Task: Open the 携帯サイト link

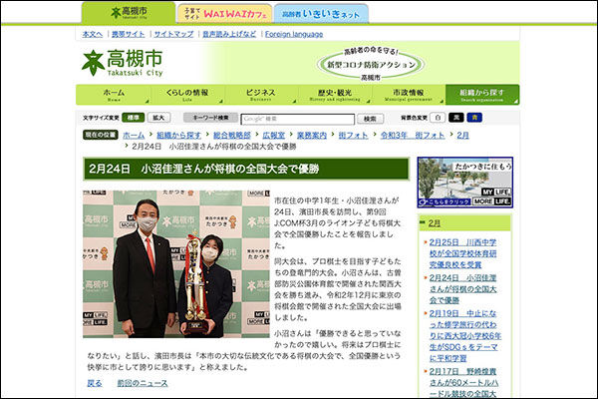Action: point(129,34)
